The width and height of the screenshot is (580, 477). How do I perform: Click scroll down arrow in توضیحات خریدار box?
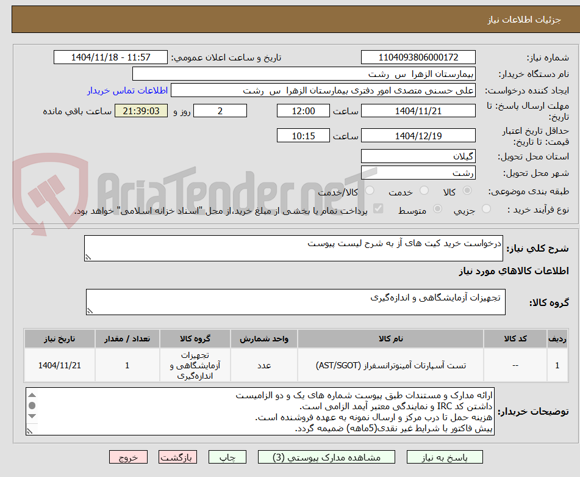coord(32,416)
